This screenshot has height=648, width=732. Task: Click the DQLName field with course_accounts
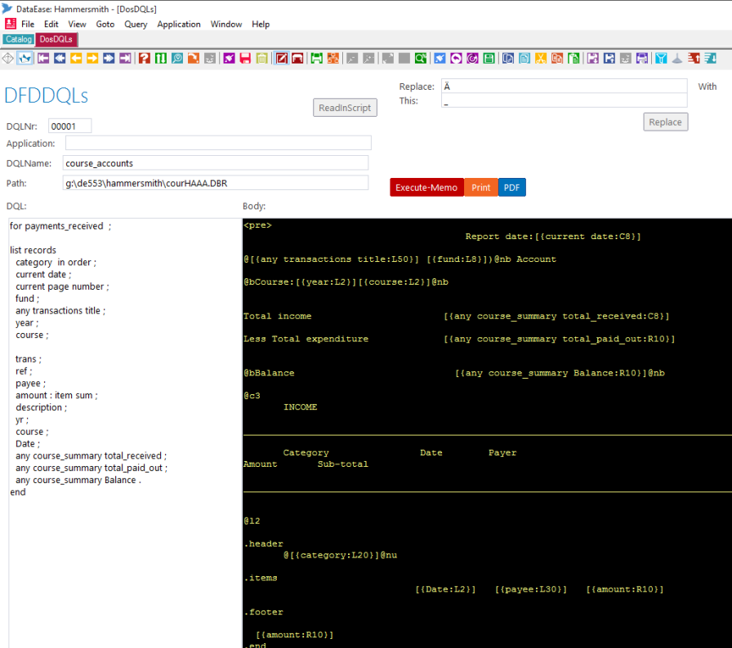[x=215, y=163]
